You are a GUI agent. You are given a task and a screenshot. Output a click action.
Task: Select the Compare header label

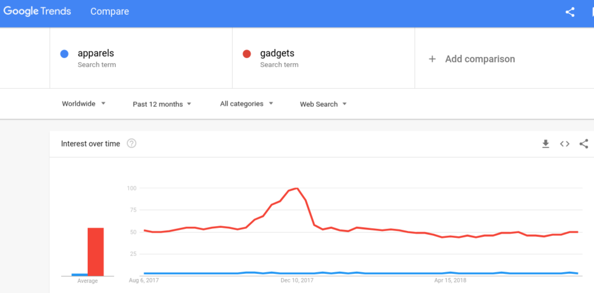(109, 12)
